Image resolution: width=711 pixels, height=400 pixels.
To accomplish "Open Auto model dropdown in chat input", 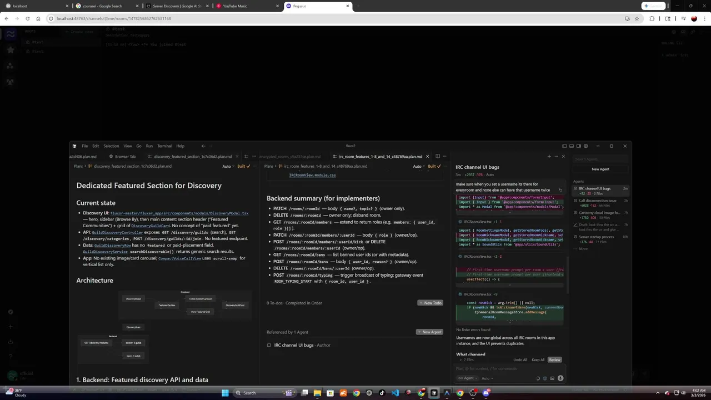I will click(487, 378).
